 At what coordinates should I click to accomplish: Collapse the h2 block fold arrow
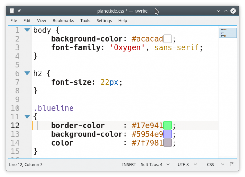coord(27,73)
